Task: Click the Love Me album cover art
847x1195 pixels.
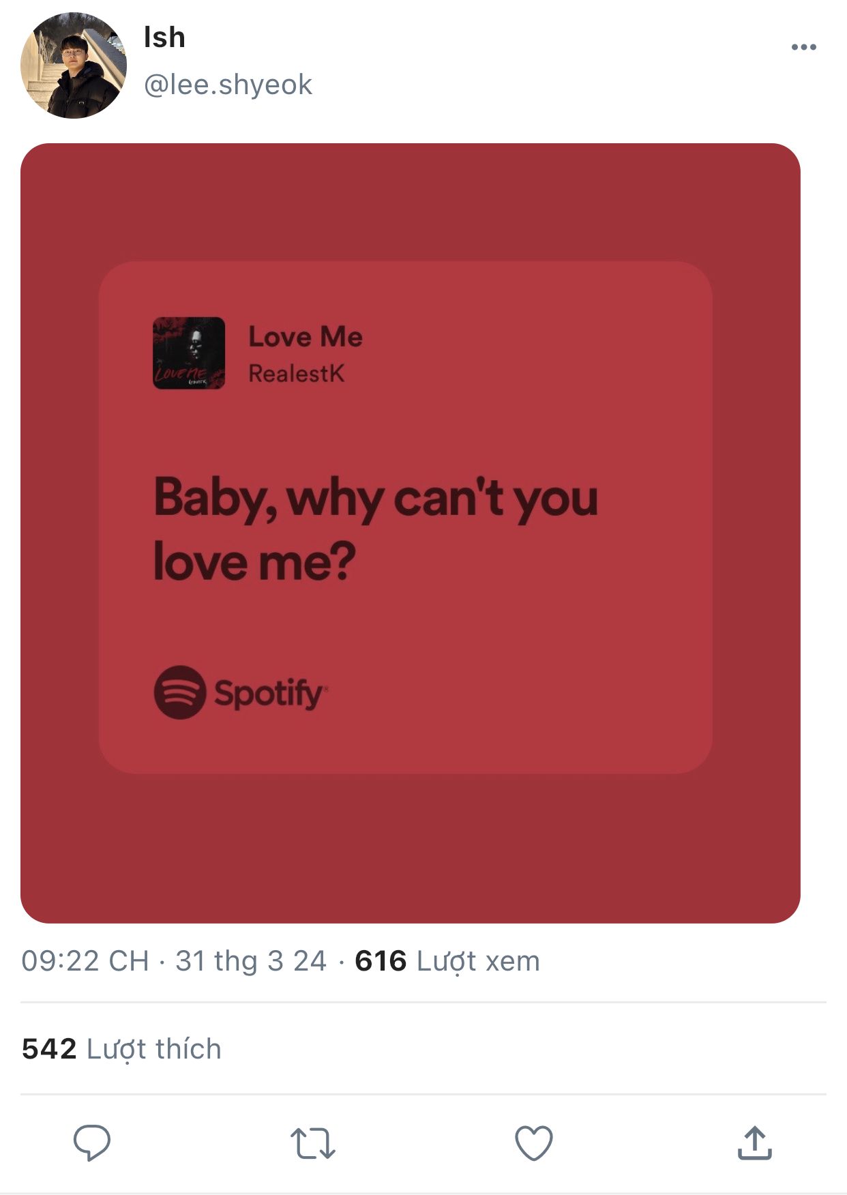Action: (189, 353)
